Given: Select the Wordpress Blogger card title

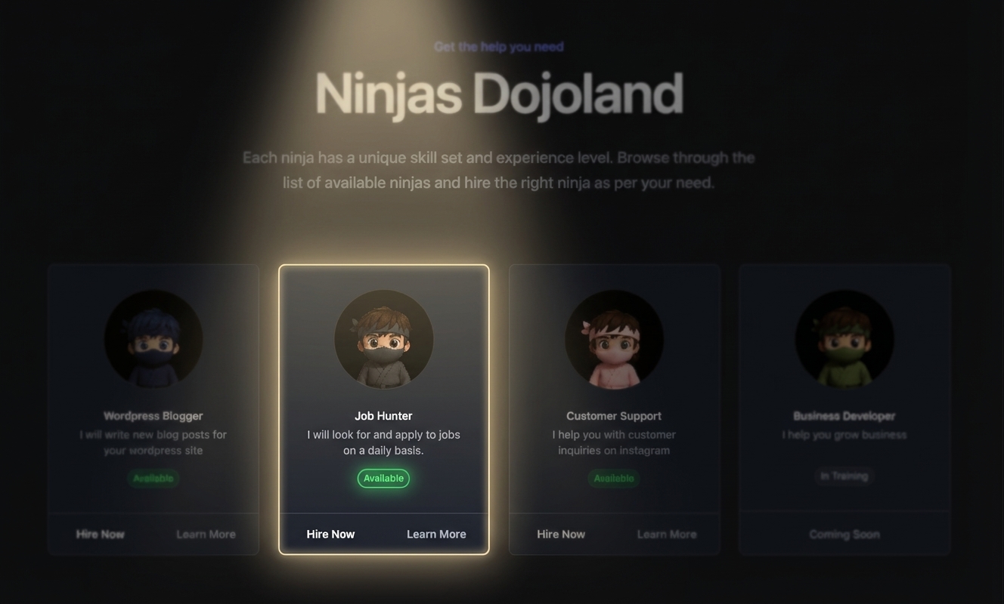Looking at the screenshot, I should coord(153,416).
